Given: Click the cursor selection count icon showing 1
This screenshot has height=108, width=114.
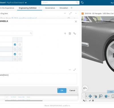Looking at the screenshot, I should tap(85, 101).
